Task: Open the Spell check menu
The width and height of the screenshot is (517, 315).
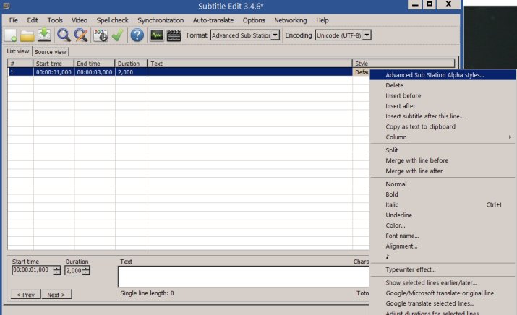Action: pos(112,20)
